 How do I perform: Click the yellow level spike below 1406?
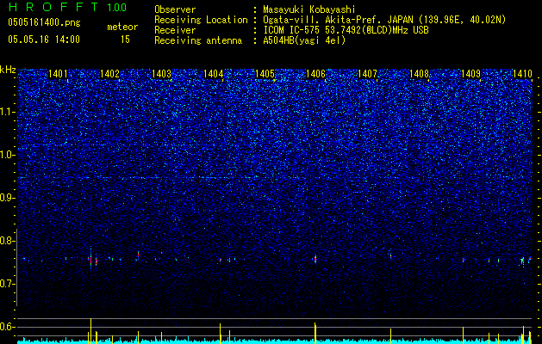coord(315,333)
